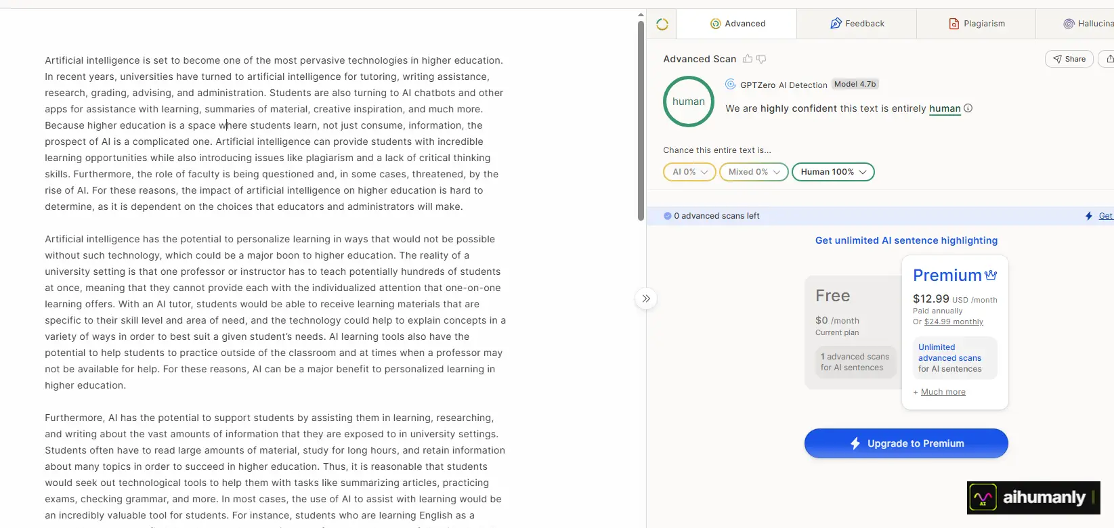Click the 'Current plan' label

click(x=837, y=333)
